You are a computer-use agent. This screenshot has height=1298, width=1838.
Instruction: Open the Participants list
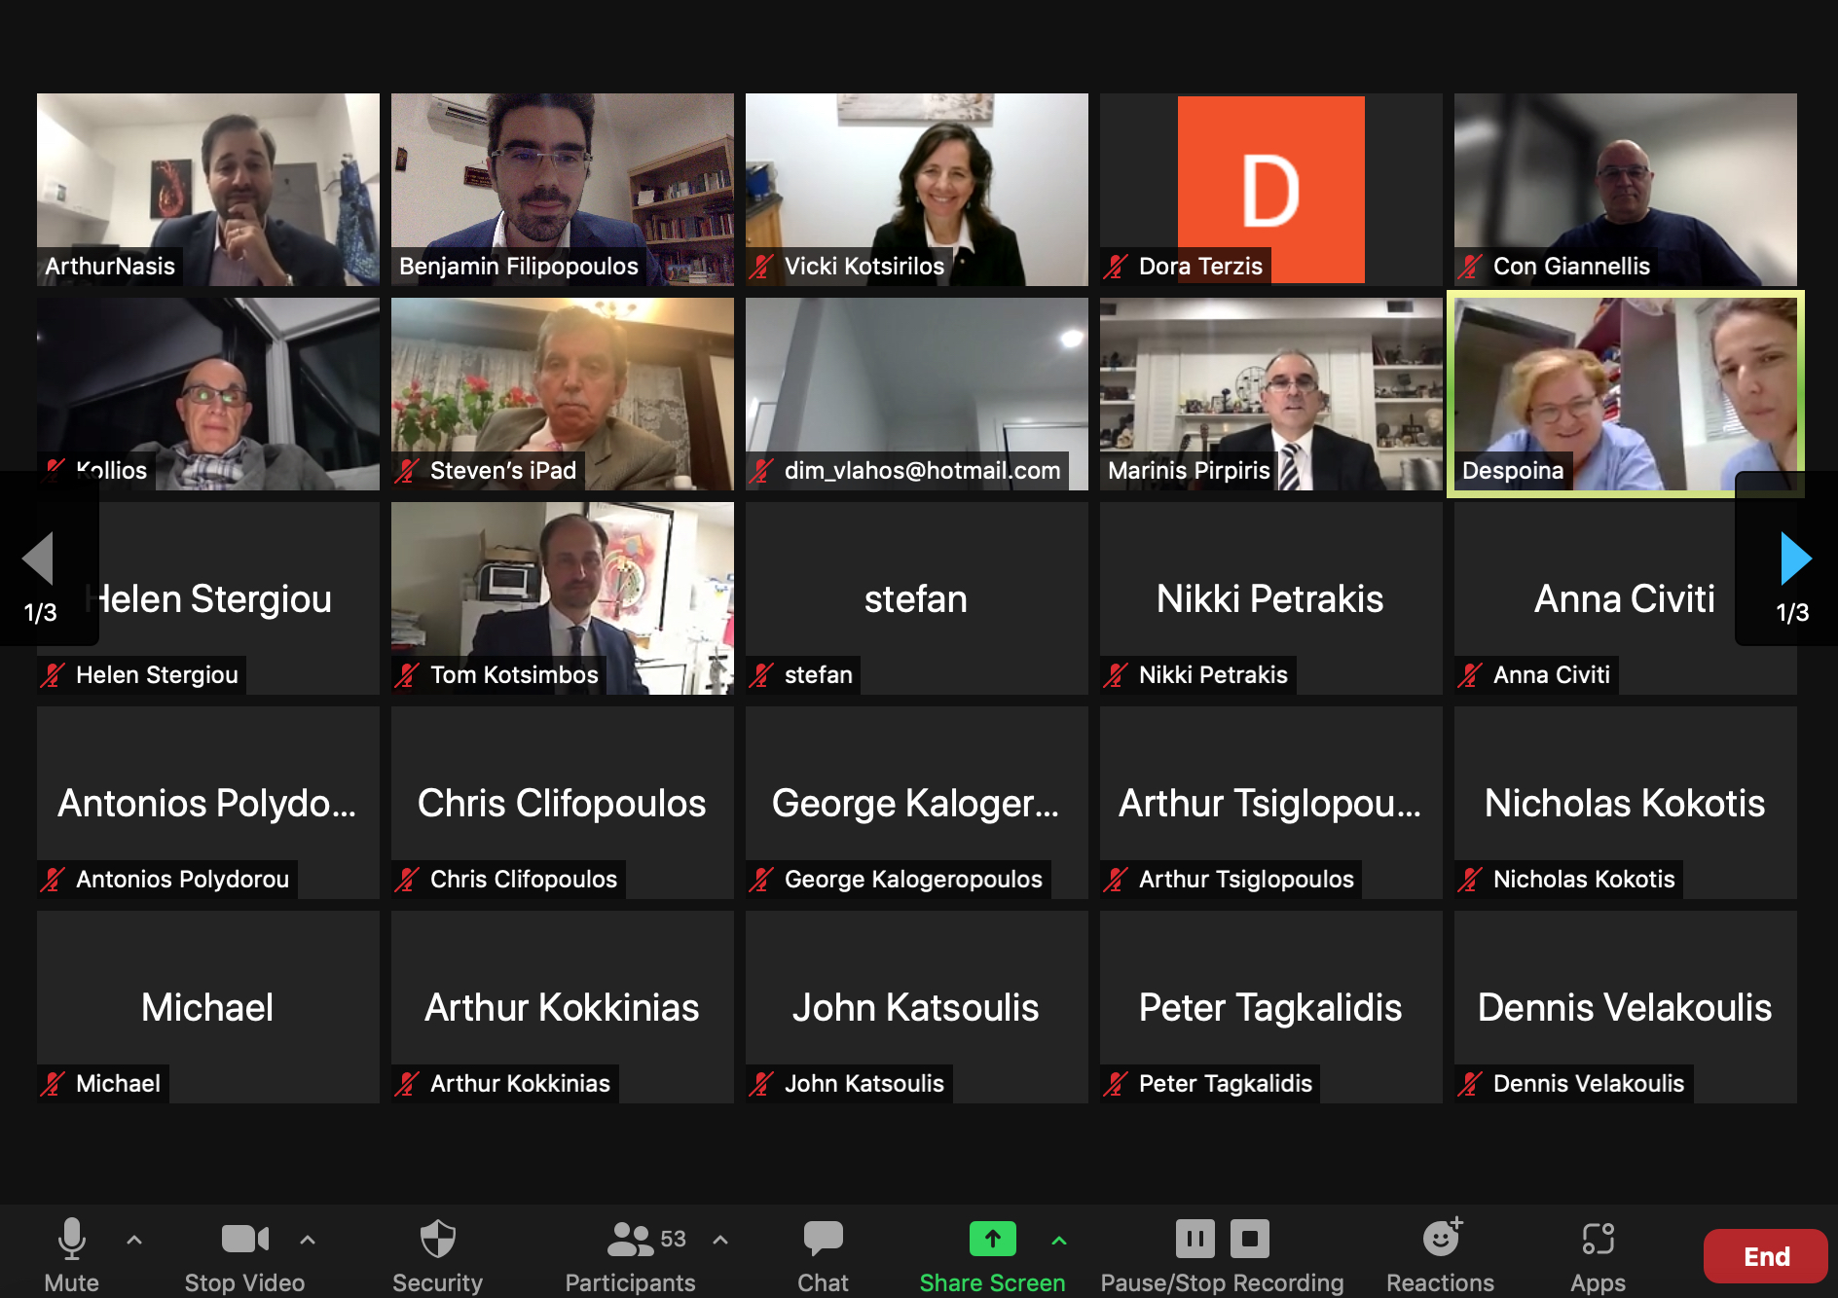pos(631,1240)
